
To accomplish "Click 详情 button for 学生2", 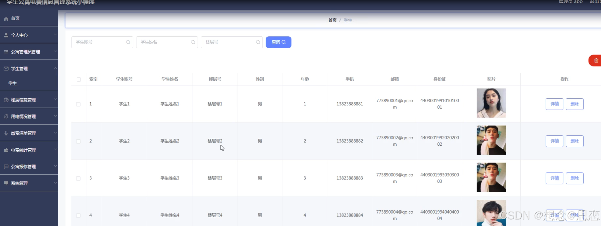I will coord(554,141).
